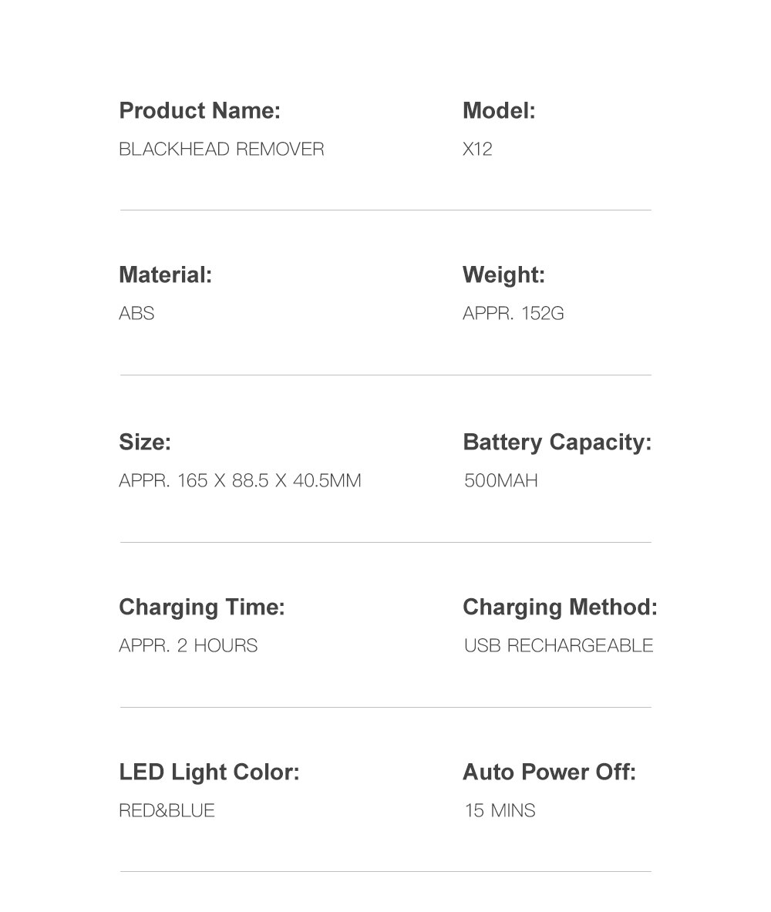Viewport: 771px width, 912px height.
Task: Select the 500MAH battery value
Action: click(x=501, y=481)
